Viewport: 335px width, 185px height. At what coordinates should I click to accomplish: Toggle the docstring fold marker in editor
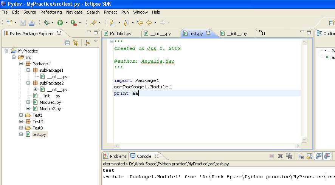pos(112,42)
